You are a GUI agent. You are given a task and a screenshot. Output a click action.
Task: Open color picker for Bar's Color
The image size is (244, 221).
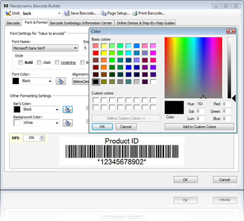pyautogui.click(x=68, y=110)
